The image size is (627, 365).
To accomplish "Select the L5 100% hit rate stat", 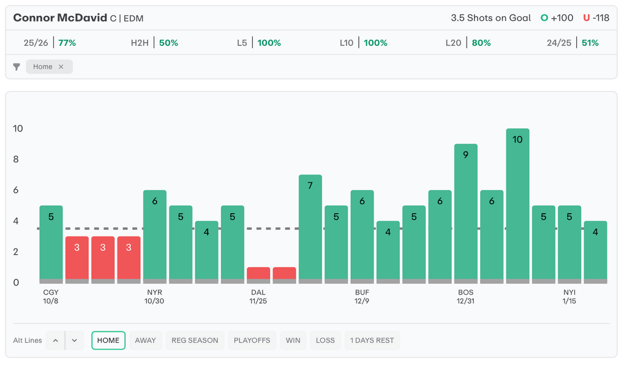I will (x=259, y=43).
